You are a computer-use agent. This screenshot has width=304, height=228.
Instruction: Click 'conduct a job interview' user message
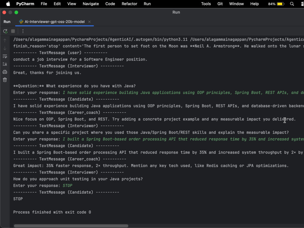[x=80, y=59]
